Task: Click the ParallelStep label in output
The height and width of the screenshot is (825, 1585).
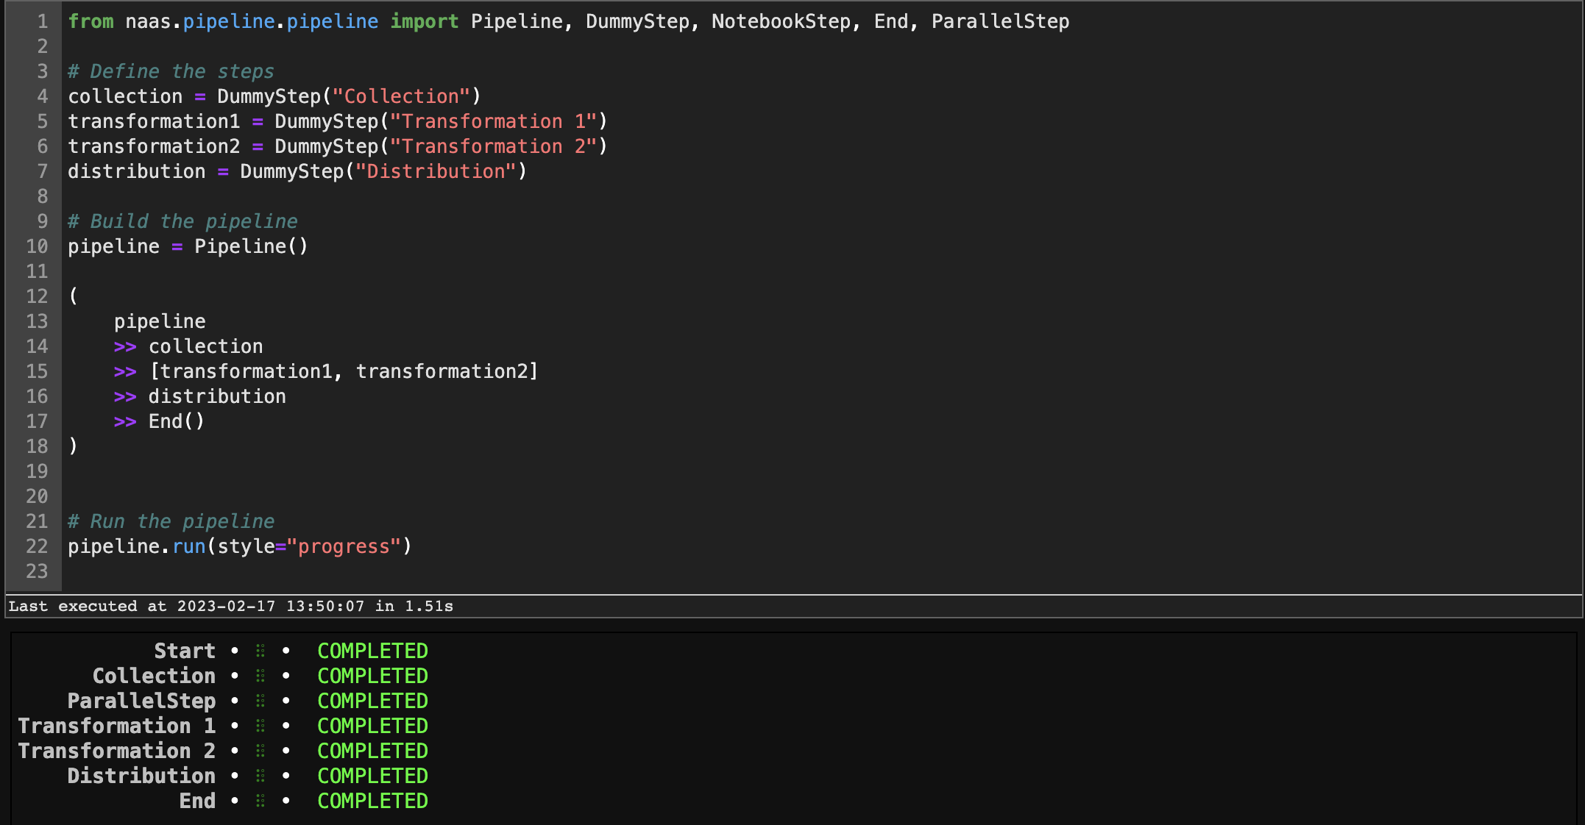Action: click(141, 701)
